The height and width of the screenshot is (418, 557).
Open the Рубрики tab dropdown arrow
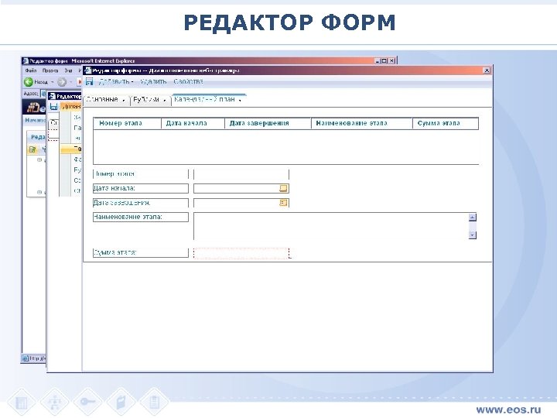[165, 101]
